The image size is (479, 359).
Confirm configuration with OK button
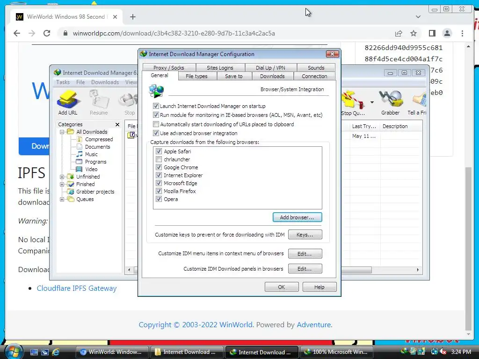281,287
